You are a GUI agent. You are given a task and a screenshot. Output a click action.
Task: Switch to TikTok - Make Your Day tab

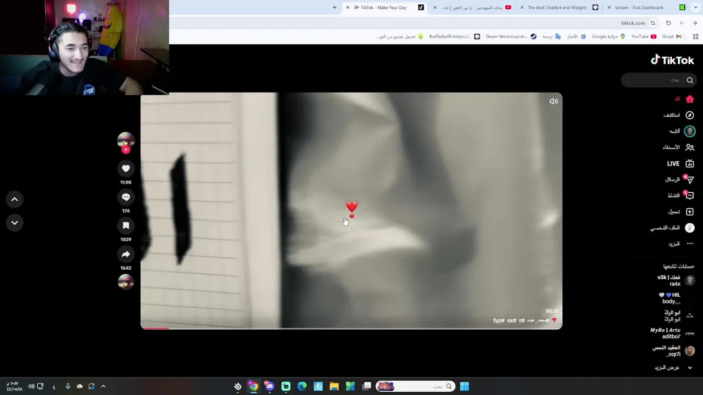point(383,8)
